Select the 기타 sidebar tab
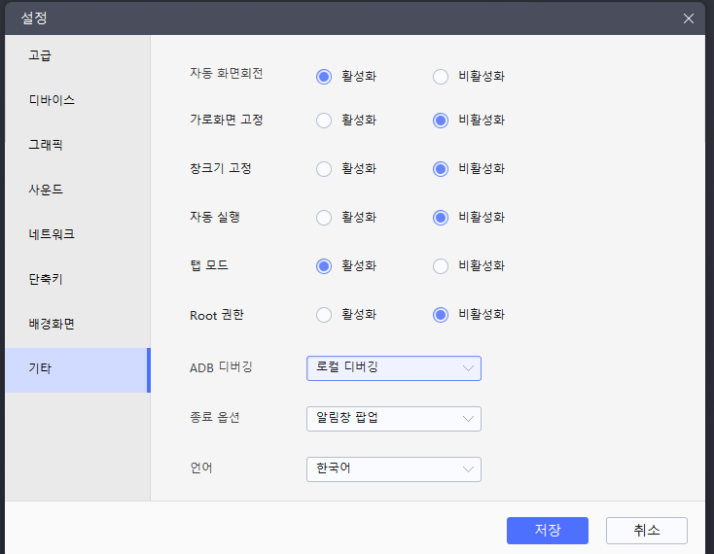Image resolution: width=714 pixels, height=554 pixels. click(x=78, y=369)
